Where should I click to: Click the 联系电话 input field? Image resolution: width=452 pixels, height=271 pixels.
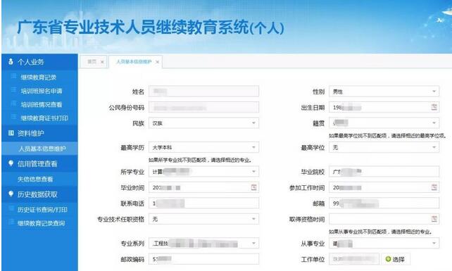click(203, 203)
